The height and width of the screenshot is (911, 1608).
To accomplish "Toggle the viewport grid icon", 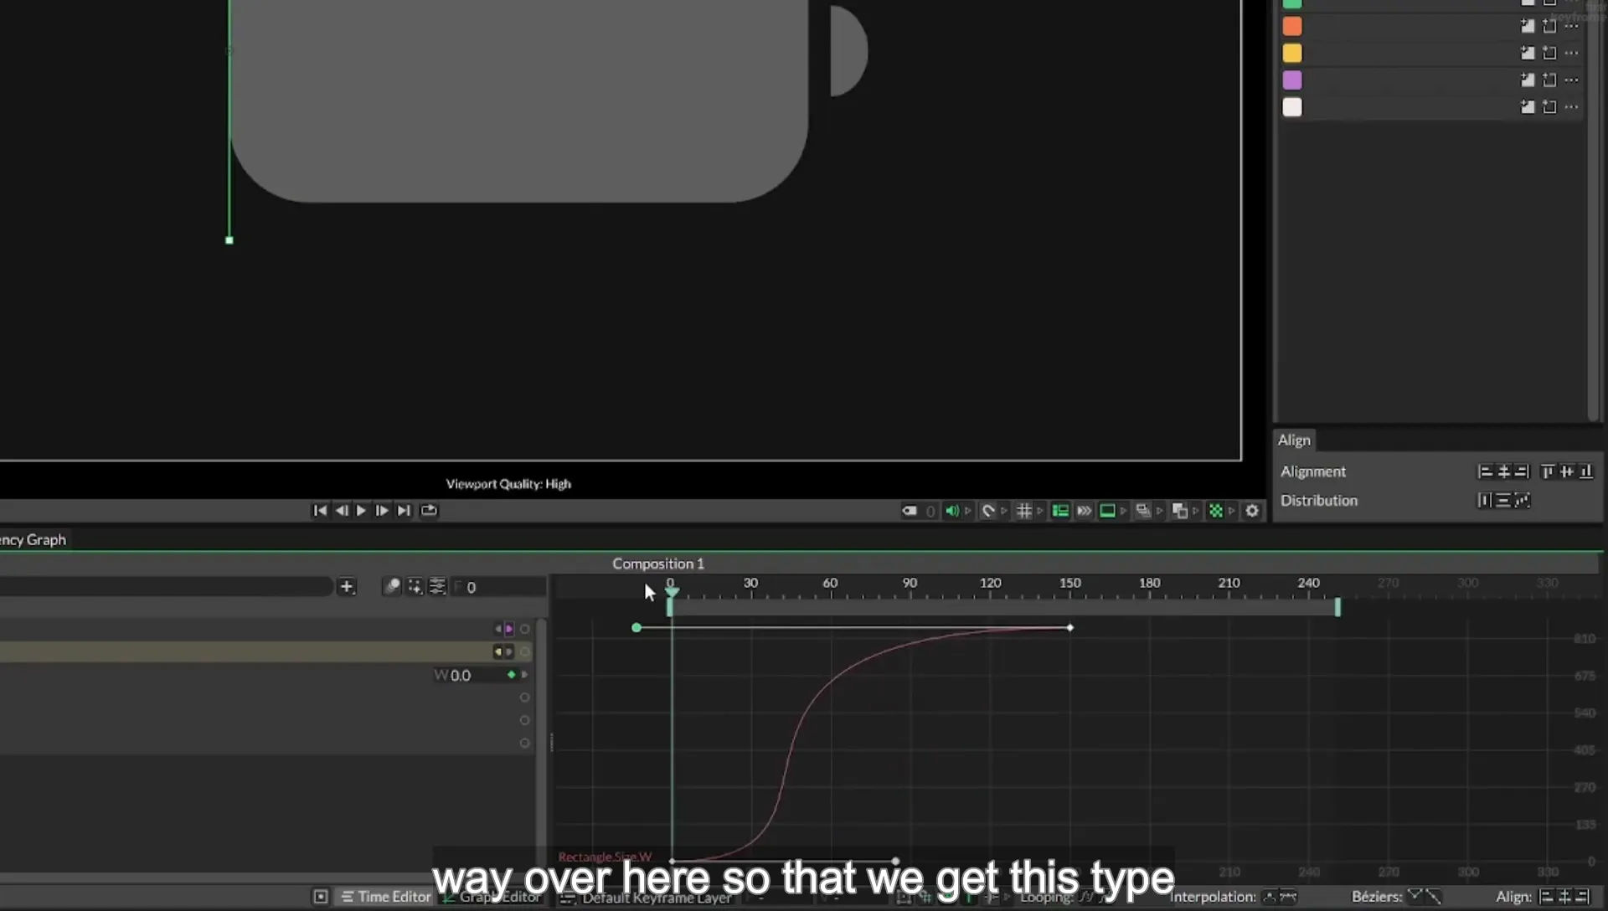I will [1023, 511].
